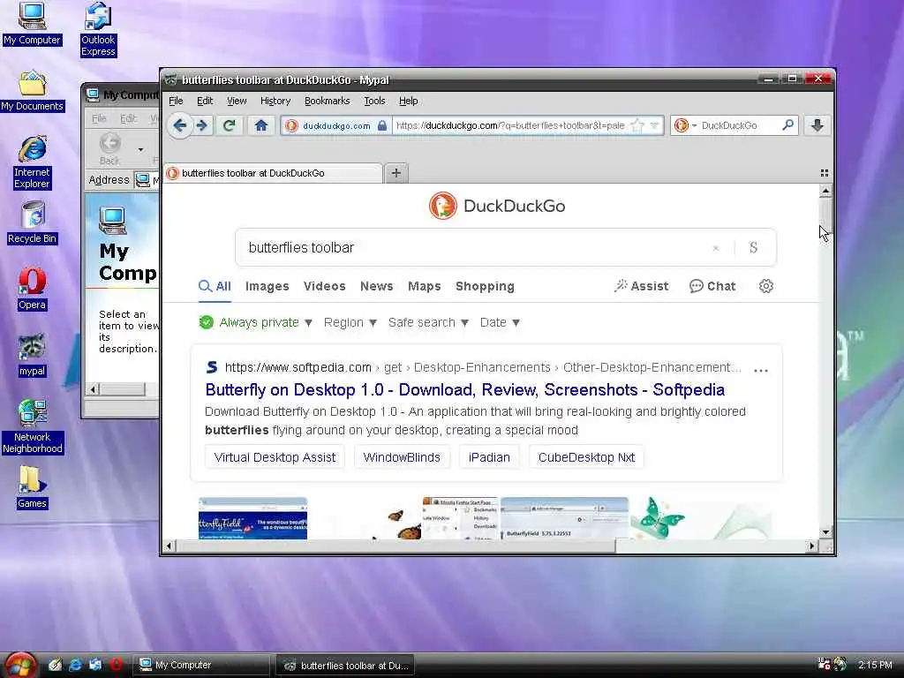Open Butterfly on Desktop Softpedia link
Image resolution: width=904 pixels, height=678 pixels.
tap(464, 389)
